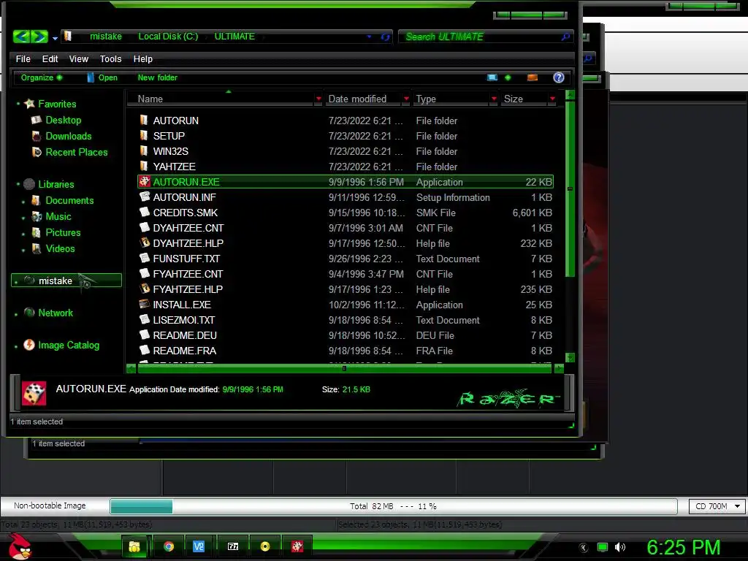Sort by Date modified column header
Viewport: 748px width, 561px height.
tap(357, 99)
